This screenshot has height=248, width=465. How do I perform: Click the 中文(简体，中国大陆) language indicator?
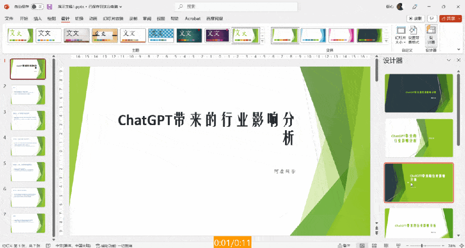(x=74, y=245)
